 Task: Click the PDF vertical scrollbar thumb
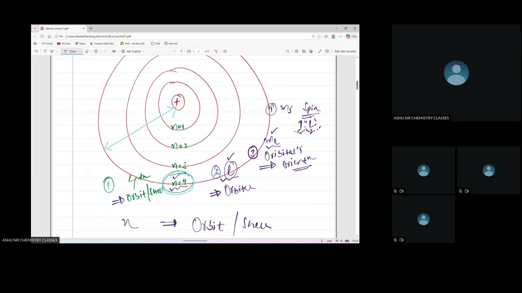point(357,85)
